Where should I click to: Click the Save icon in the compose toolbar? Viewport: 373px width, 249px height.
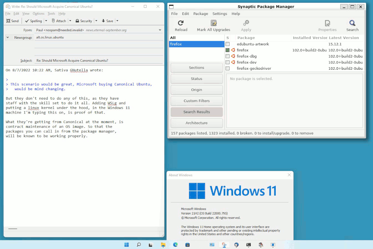click(x=103, y=21)
